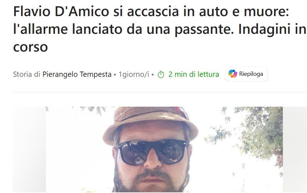The height and width of the screenshot is (193, 307).
Task: Click the "Storia di" byline label
Action: click(x=27, y=74)
